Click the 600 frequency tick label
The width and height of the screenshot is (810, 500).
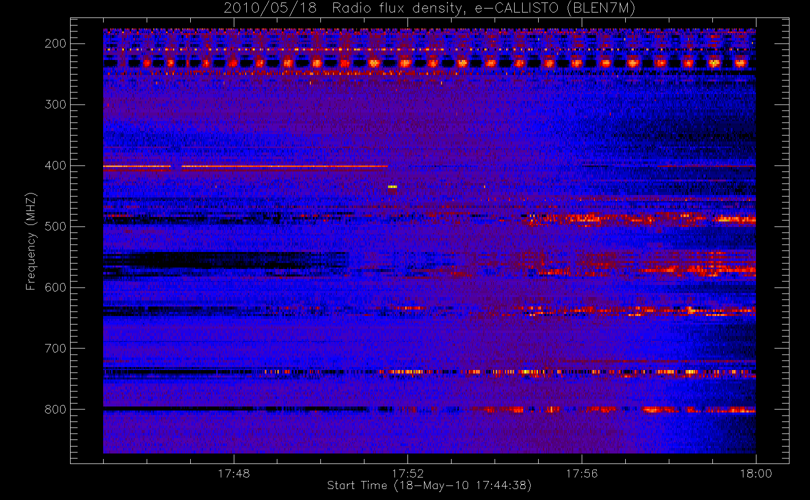pos(55,287)
